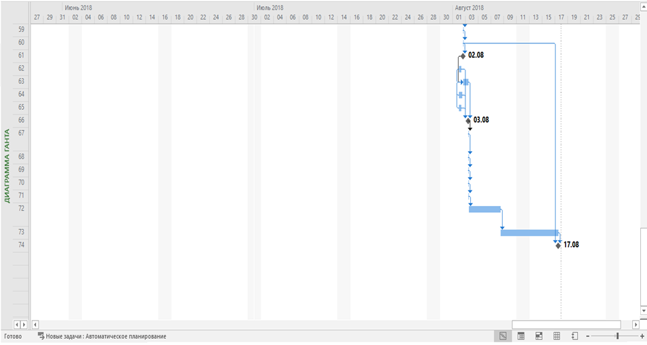Viewport: 647px width, 345px height.
Task: Click the ДИАГРАММА ГАНТА vertical view label
Action: click(x=7, y=166)
